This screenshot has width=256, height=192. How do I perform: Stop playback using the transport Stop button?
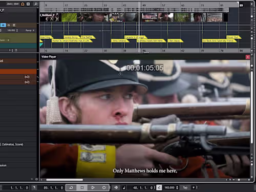[x=82, y=187]
